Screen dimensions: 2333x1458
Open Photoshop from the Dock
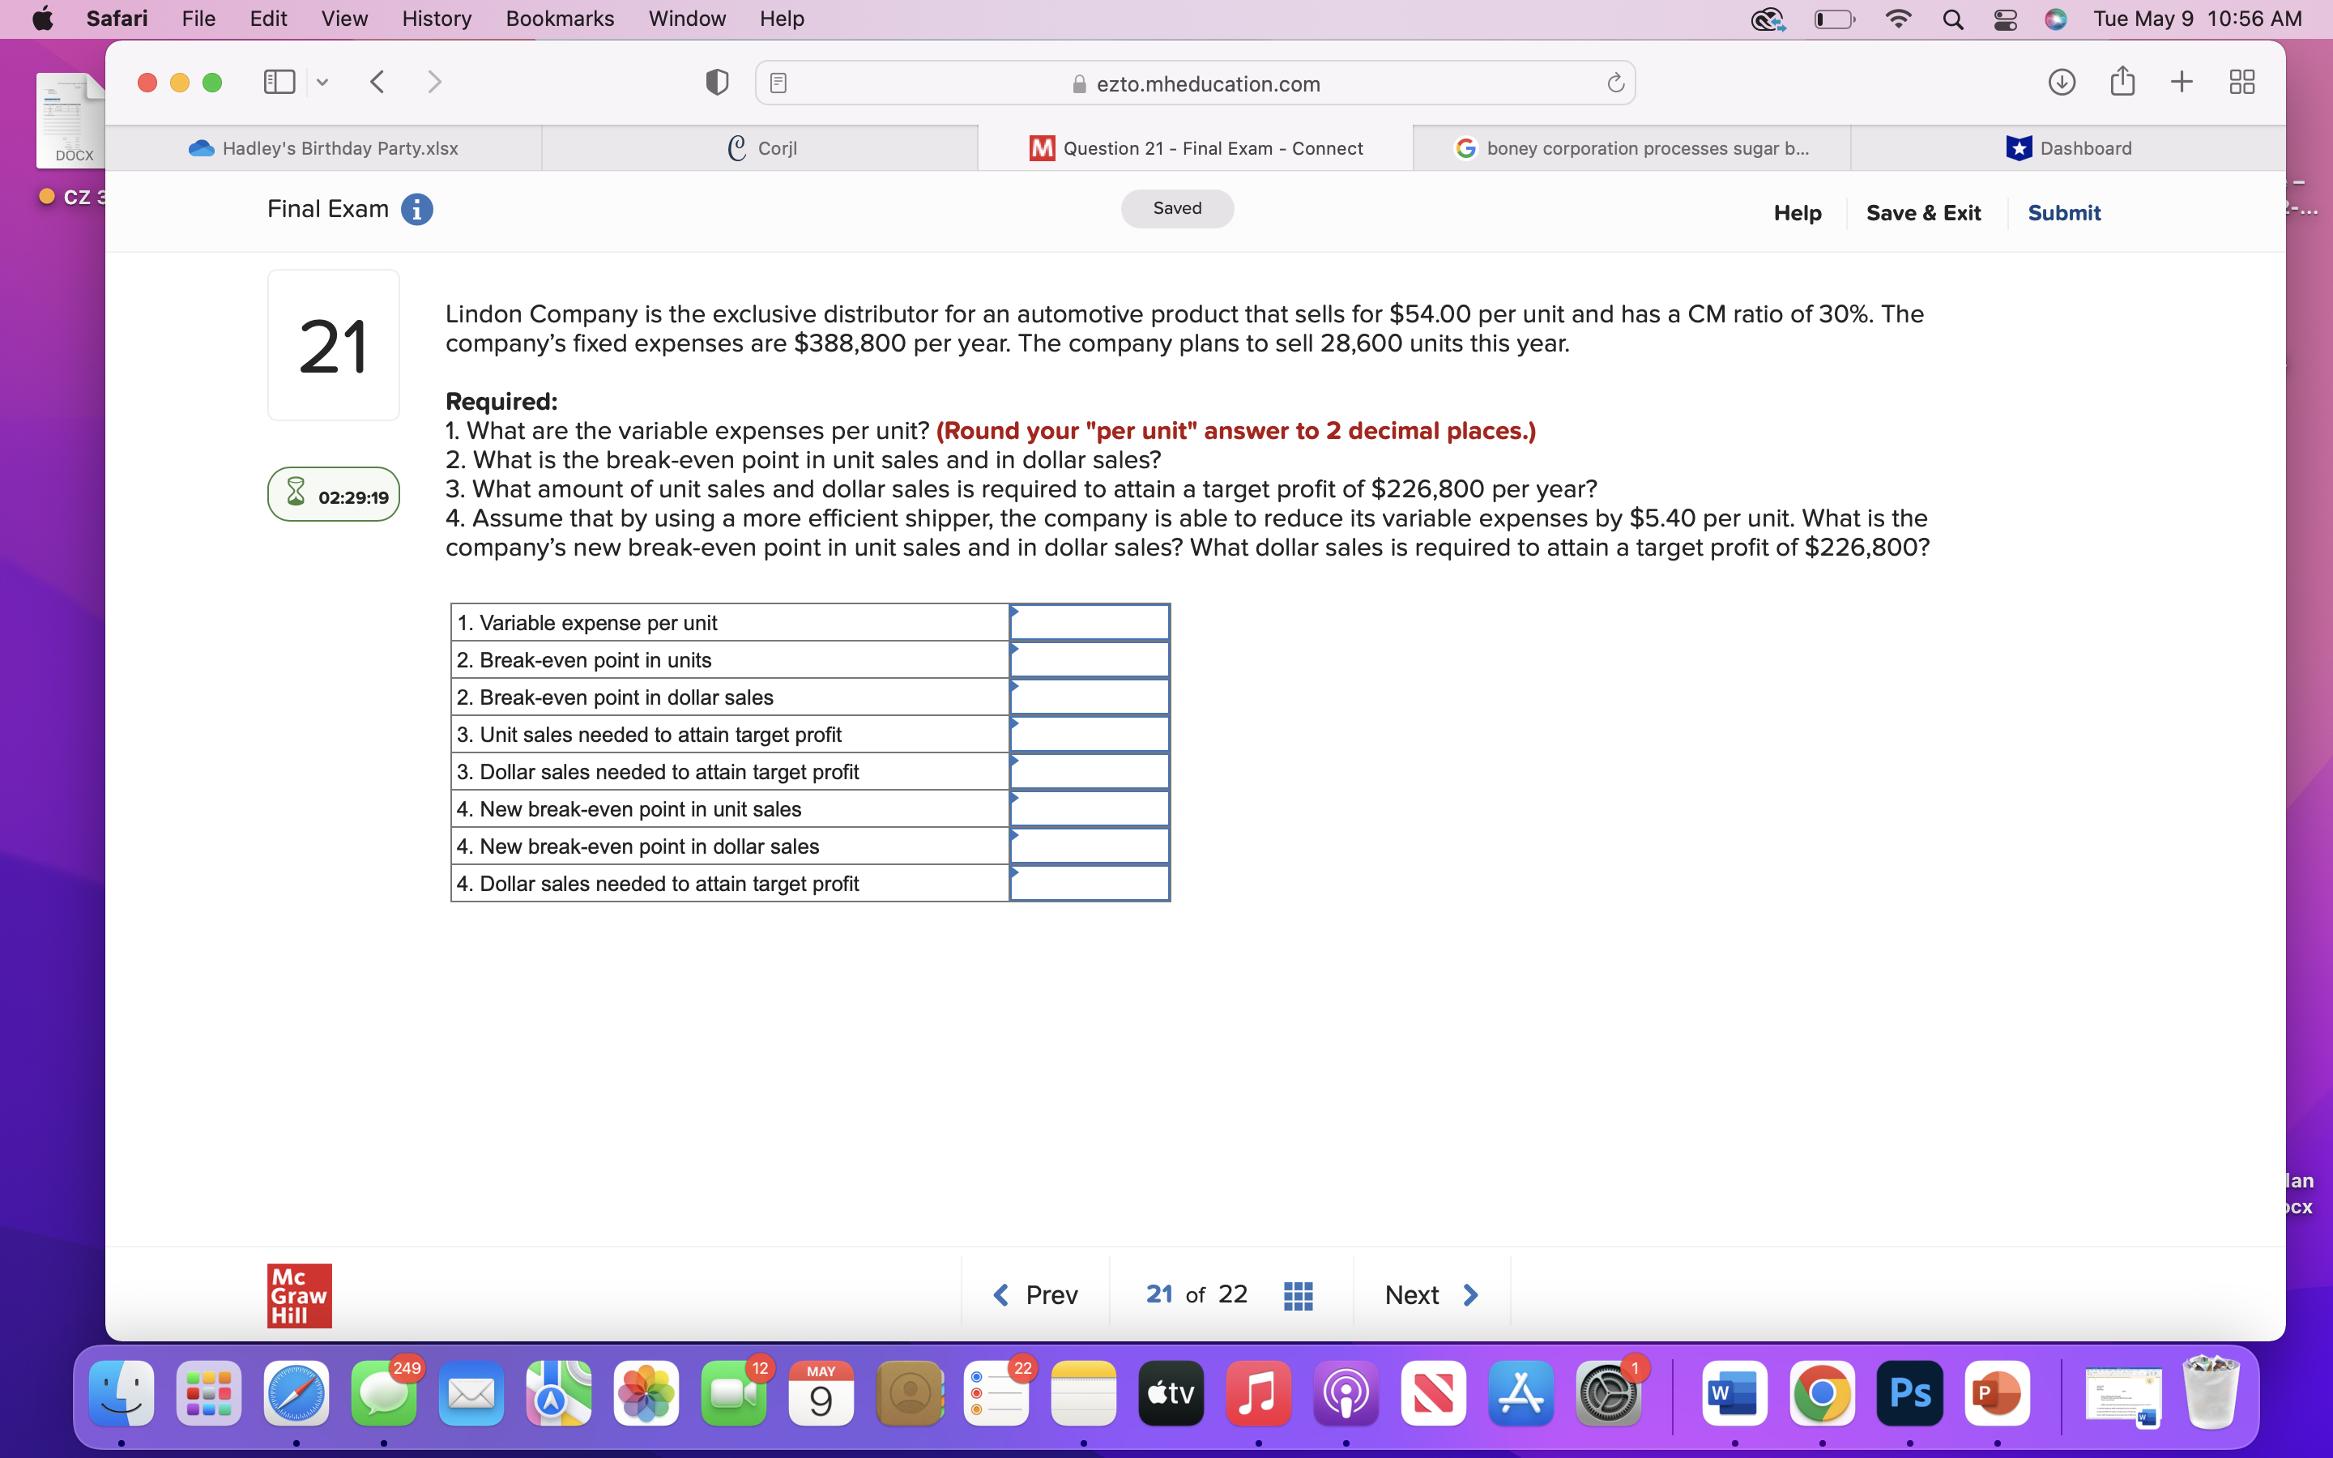(1909, 1392)
